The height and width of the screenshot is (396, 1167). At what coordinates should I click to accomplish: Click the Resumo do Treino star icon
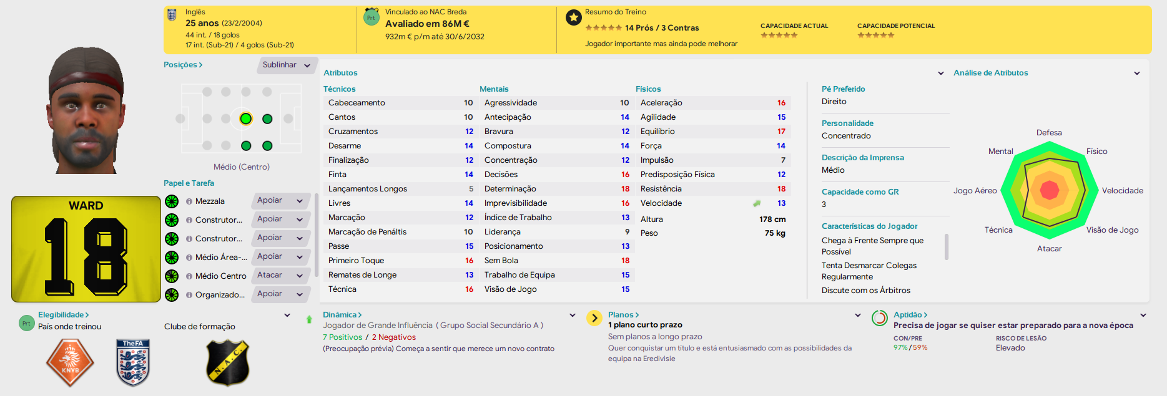click(573, 18)
